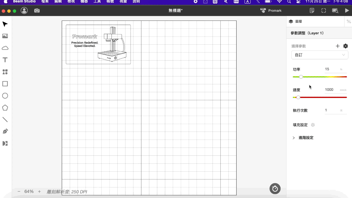Open the camera preview icon
The height and width of the screenshot is (198, 352).
(x=37, y=10)
